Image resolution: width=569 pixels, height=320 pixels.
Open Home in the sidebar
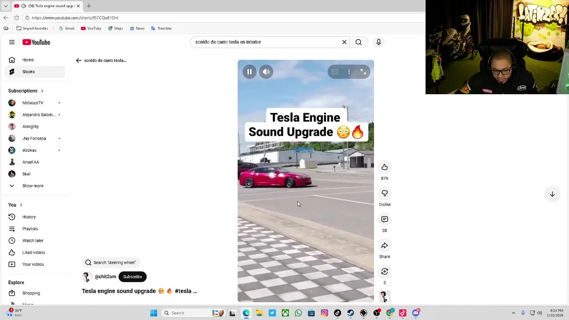tap(35, 60)
